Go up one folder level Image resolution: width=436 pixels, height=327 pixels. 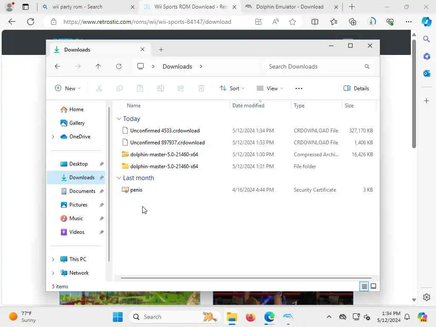pos(98,66)
